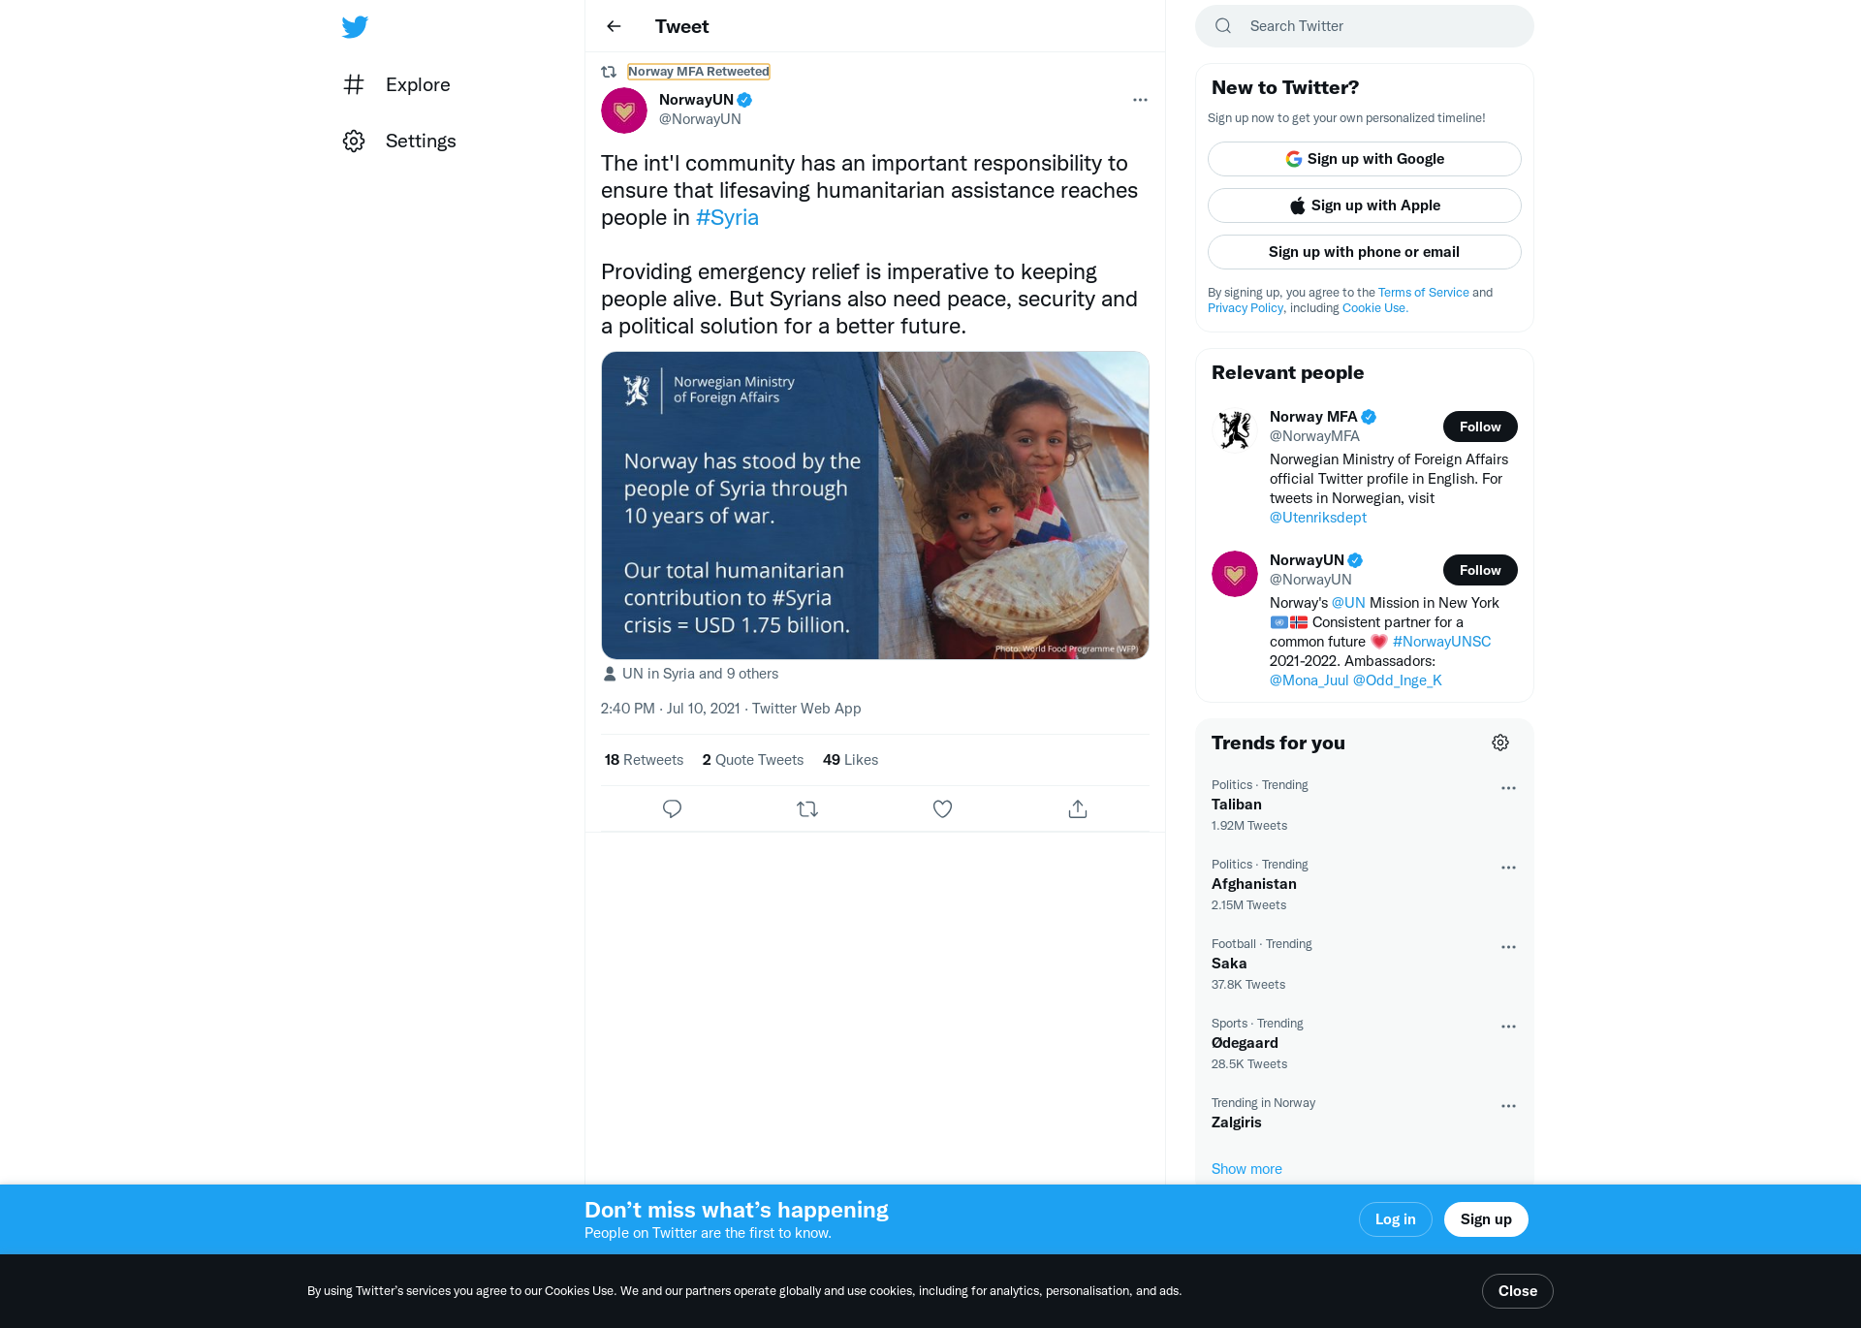The image size is (1861, 1328).
Task: Open the tweet's more options menu
Action: [x=1140, y=100]
